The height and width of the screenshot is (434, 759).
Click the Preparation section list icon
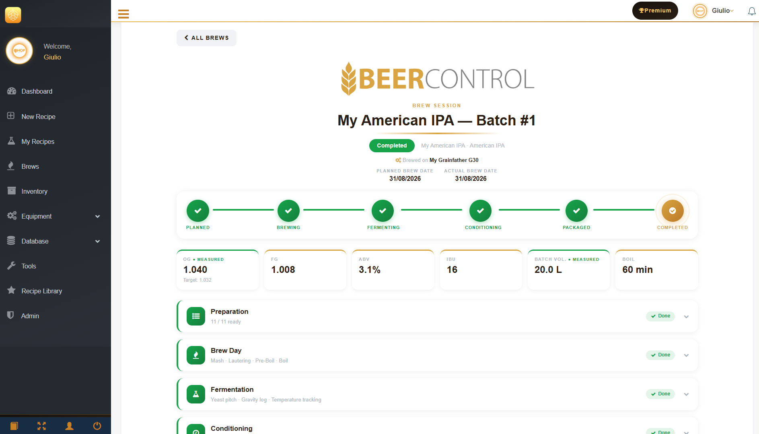click(196, 316)
